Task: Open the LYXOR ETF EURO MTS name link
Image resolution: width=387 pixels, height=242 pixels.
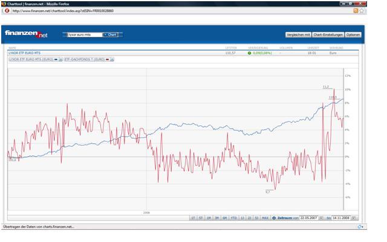Action: 24,53
